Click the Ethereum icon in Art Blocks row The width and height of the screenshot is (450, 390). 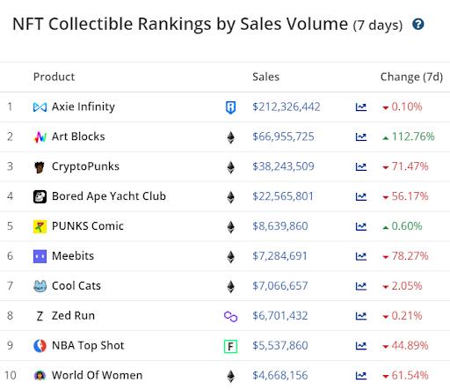click(x=231, y=137)
